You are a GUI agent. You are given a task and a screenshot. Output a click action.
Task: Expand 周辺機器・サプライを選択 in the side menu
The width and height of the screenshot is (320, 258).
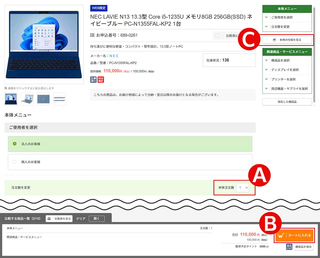tap(287, 89)
